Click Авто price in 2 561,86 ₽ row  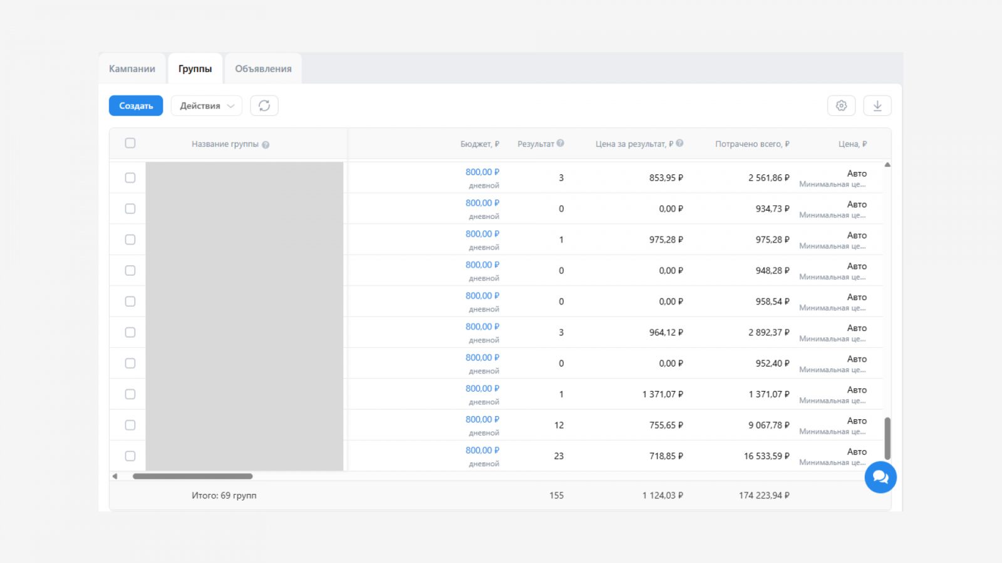tap(857, 173)
